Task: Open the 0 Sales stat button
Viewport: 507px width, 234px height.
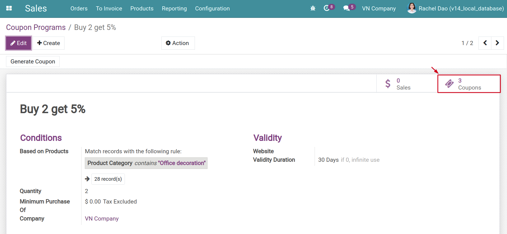Action: click(x=407, y=83)
